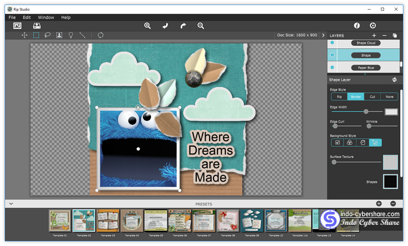Zoom in with the magnifier plus icon
Screen dimensions: 408x246
tap(147, 25)
